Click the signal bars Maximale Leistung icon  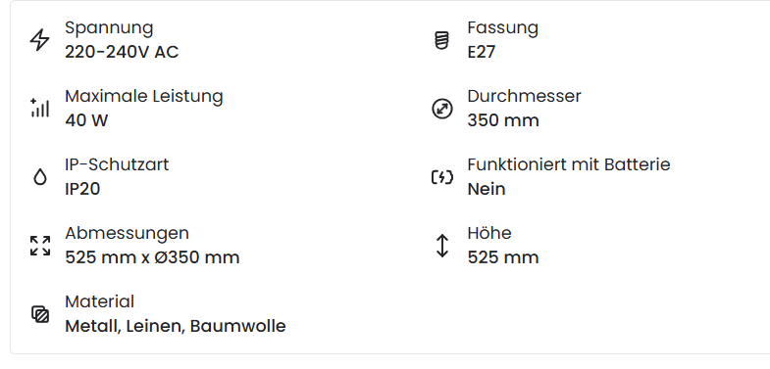coord(40,108)
